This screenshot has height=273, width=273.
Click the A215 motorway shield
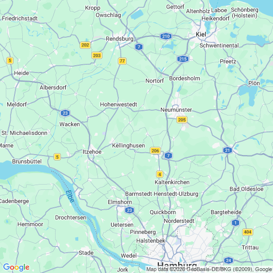(183, 59)
